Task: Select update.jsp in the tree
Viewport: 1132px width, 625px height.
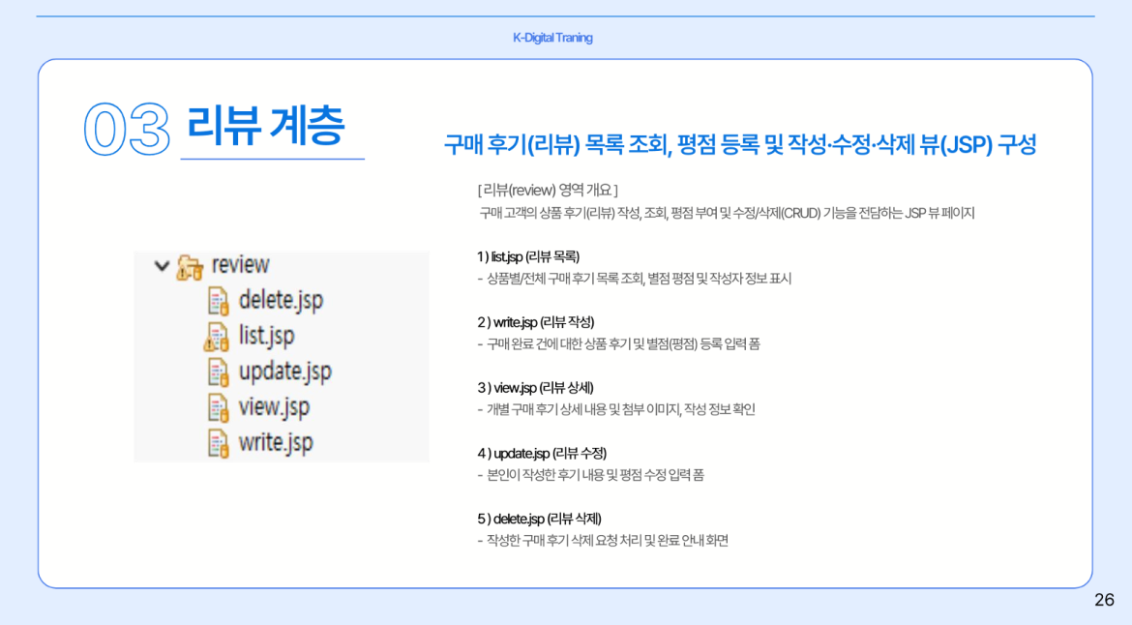Action: point(285,371)
